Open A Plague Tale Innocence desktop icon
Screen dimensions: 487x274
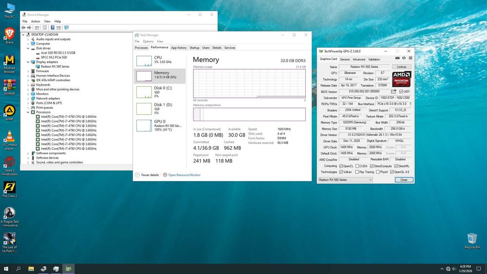(9, 217)
